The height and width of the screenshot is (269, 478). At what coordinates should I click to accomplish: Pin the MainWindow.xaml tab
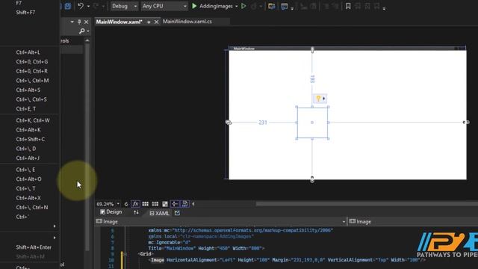[x=149, y=22]
